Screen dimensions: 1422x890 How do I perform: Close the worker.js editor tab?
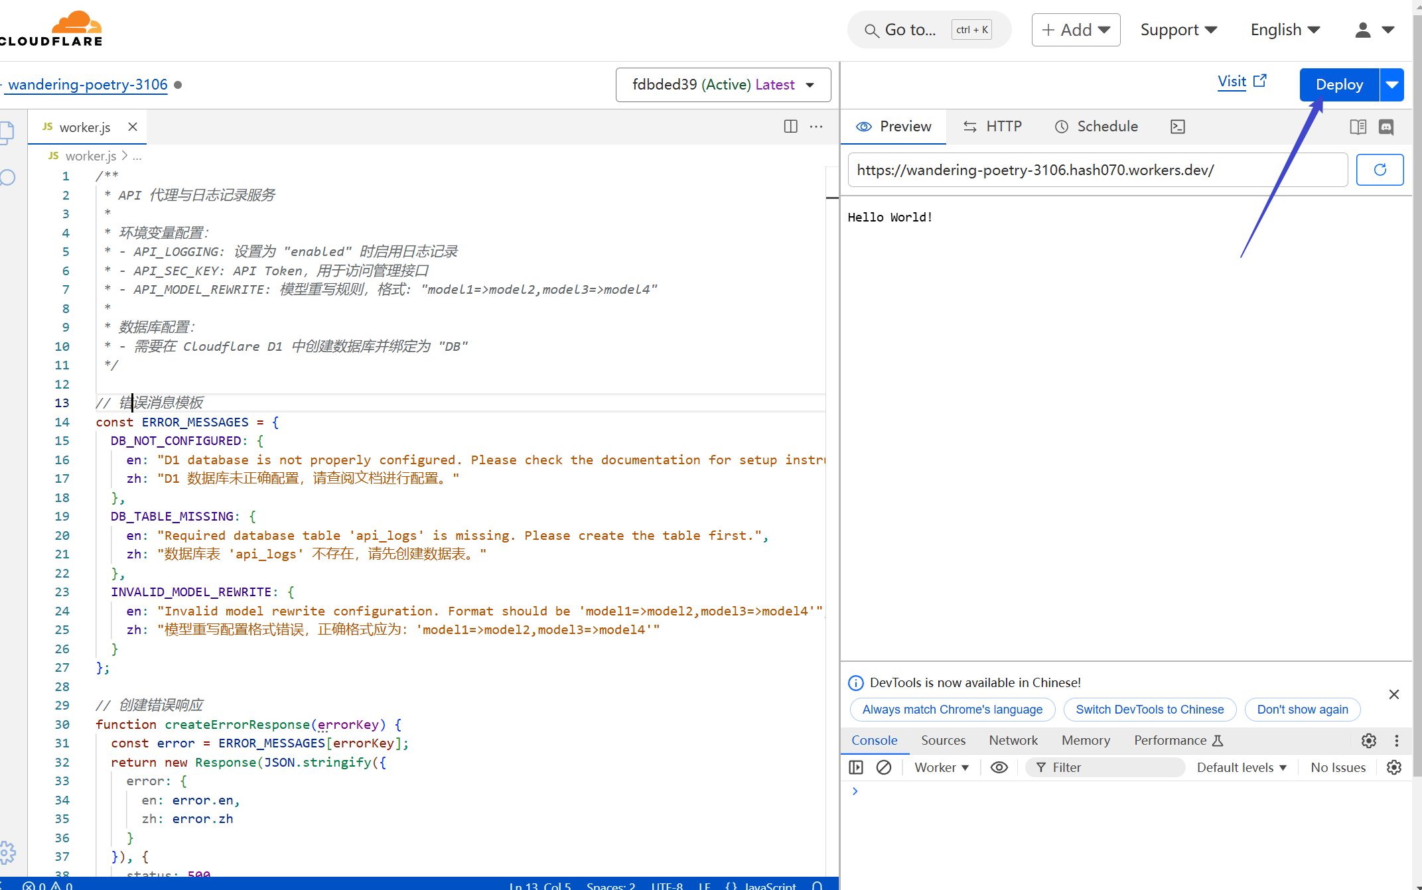click(x=133, y=127)
